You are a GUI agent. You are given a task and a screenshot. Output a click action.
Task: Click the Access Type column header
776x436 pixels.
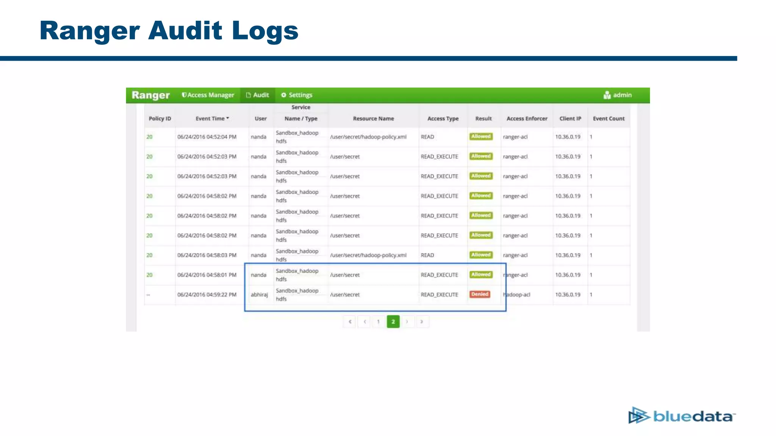click(x=443, y=118)
